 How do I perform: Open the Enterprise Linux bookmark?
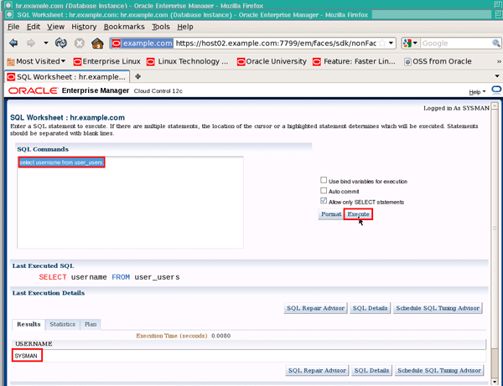tap(107, 61)
